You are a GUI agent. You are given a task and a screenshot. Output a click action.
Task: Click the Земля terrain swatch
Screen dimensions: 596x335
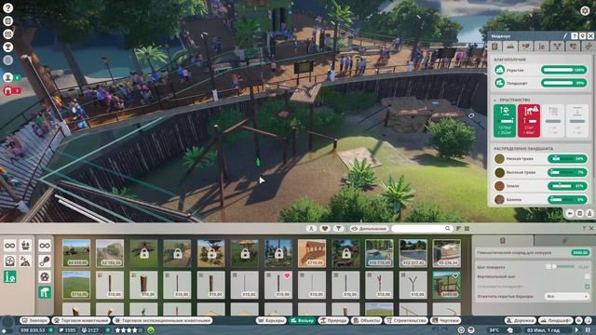pos(499,186)
